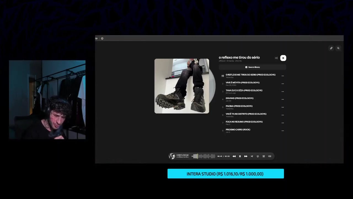
Task: Open options menu for PROXIMO CARRO (ROCK)
Action: pos(283,131)
